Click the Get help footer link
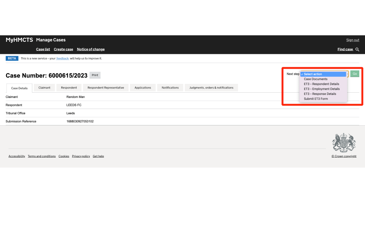365x243 pixels. pyautogui.click(x=98, y=156)
